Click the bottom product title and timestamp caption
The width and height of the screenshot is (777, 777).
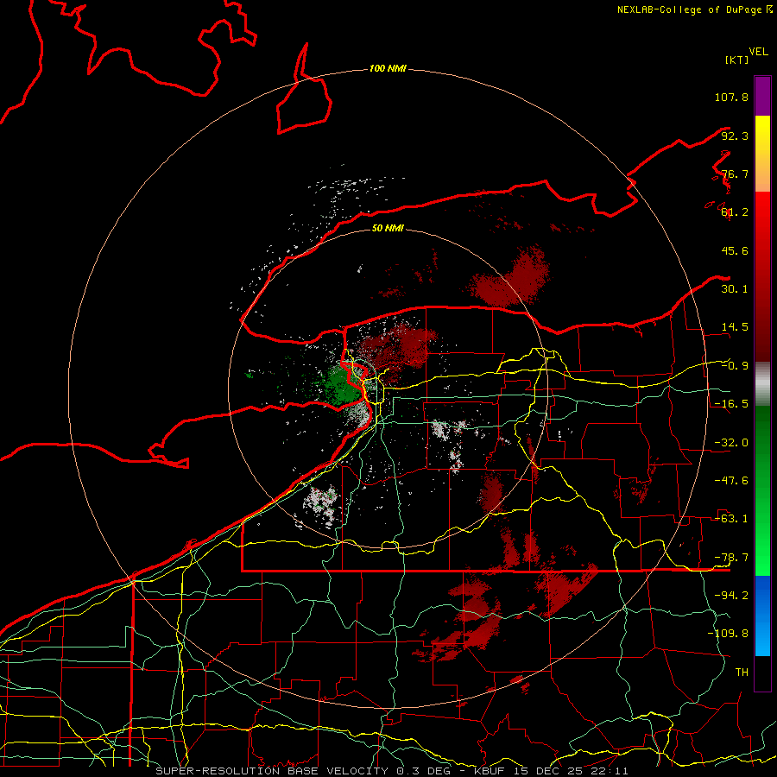tap(392, 771)
